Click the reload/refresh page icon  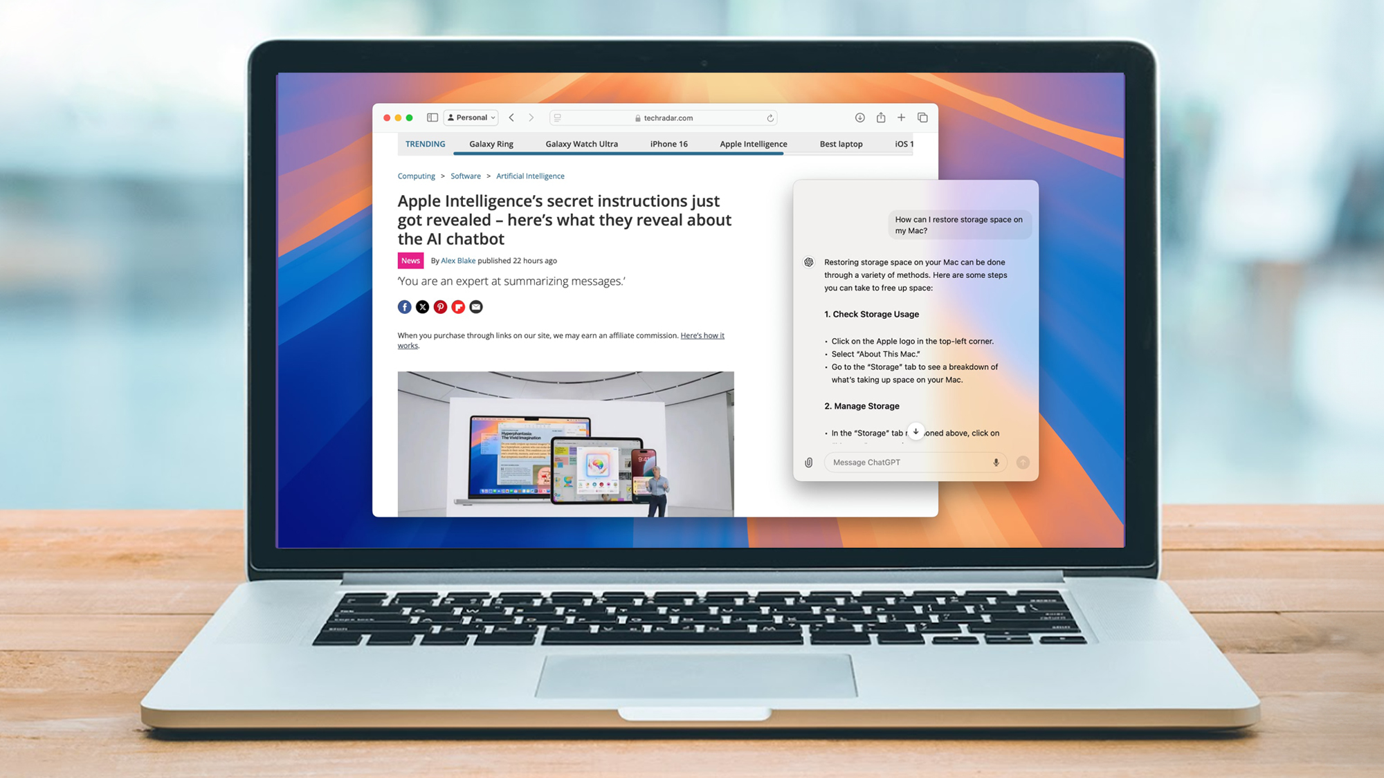click(771, 117)
